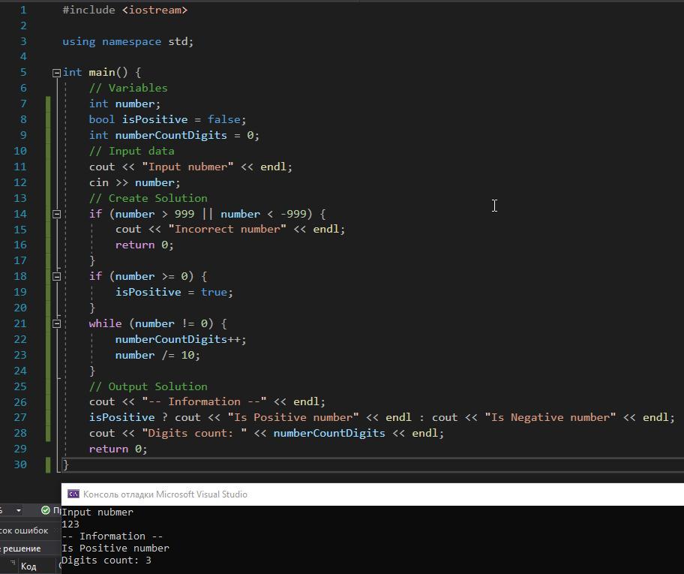Image resolution: width=684 pixels, height=574 pixels.
Task: Fold the 'if (number >= 0)' block
Action: click(56, 277)
